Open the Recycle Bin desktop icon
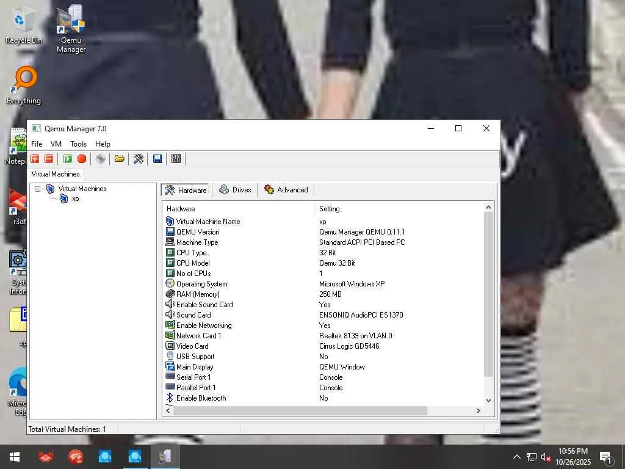 (x=24, y=24)
